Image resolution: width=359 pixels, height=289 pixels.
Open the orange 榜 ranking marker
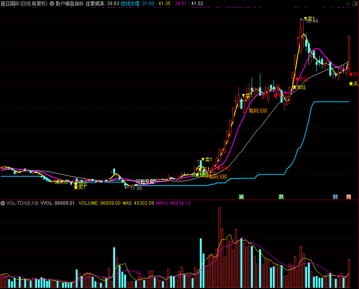coord(348,197)
